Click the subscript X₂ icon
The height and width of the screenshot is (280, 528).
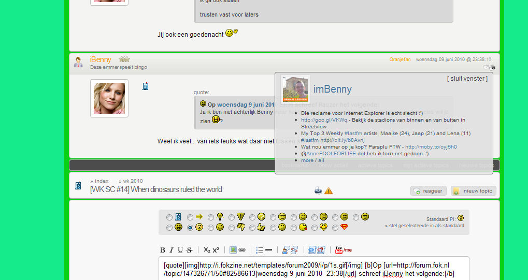(207, 250)
